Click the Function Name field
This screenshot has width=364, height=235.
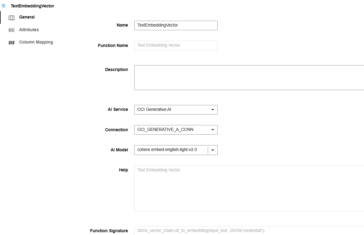pos(176,45)
